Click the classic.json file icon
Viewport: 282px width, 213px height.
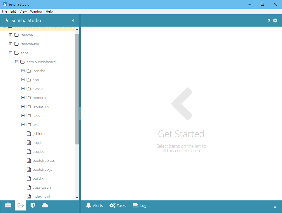pos(29,187)
